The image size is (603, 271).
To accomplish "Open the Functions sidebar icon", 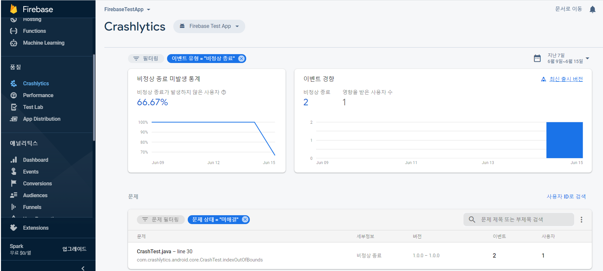I will coord(13,31).
